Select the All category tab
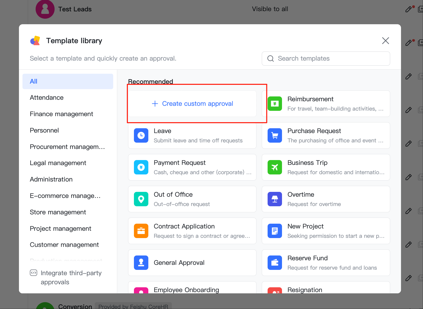This screenshot has width=423, height=309. (x=68, y=81)
